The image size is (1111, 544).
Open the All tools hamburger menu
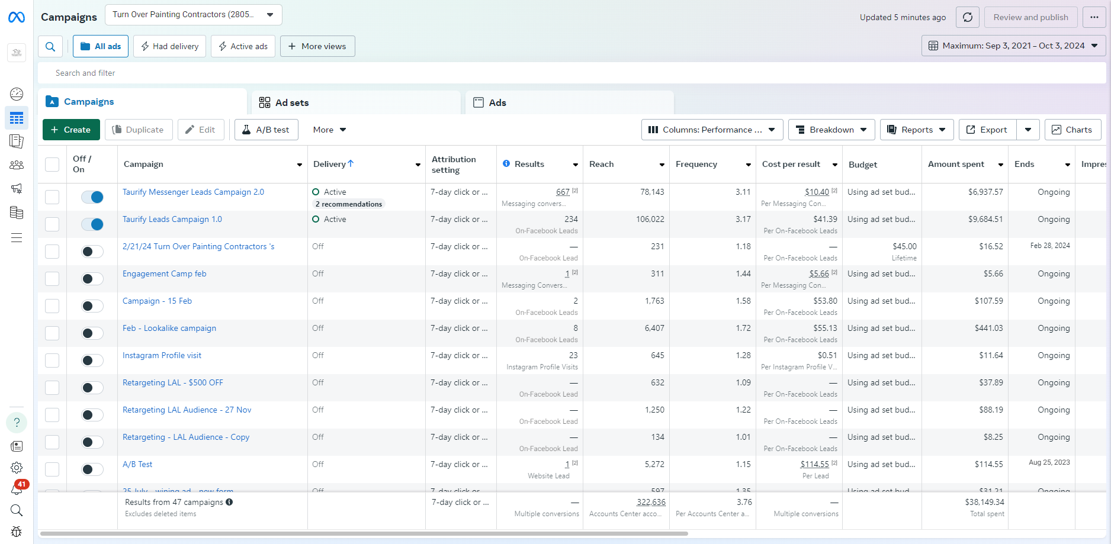click(x=17, y=238)
